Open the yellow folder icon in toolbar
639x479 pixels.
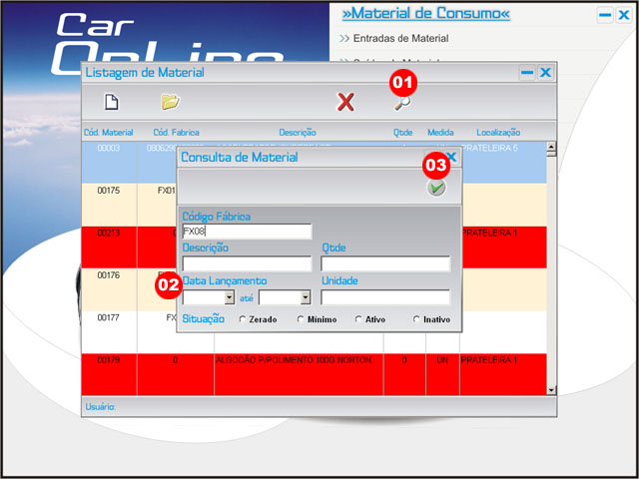[170, 102]
